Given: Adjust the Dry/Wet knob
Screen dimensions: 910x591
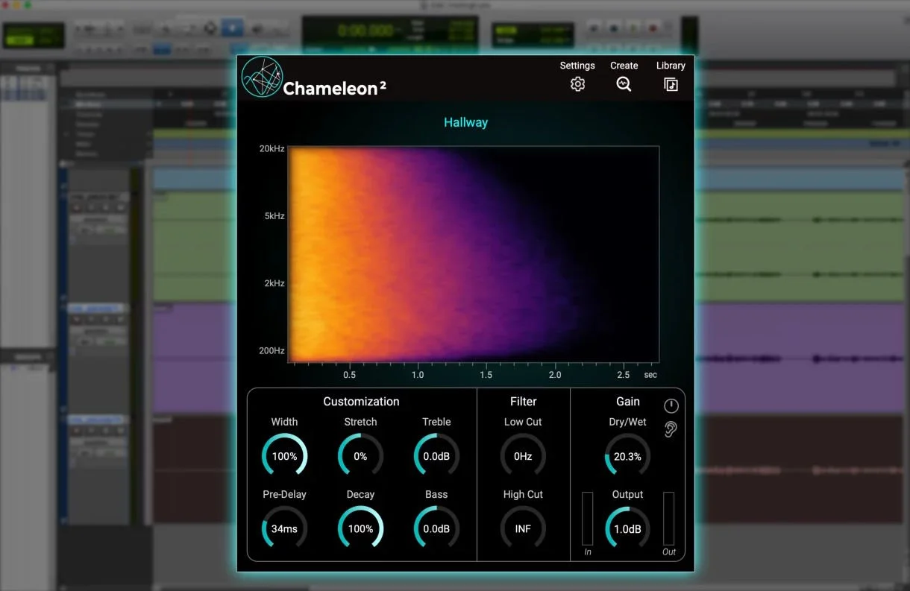Looking at the screenshot, I should click(x=627, y=455).
